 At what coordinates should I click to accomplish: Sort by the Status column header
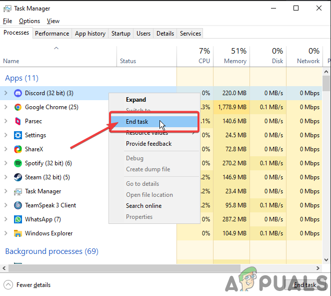(146, 57)
